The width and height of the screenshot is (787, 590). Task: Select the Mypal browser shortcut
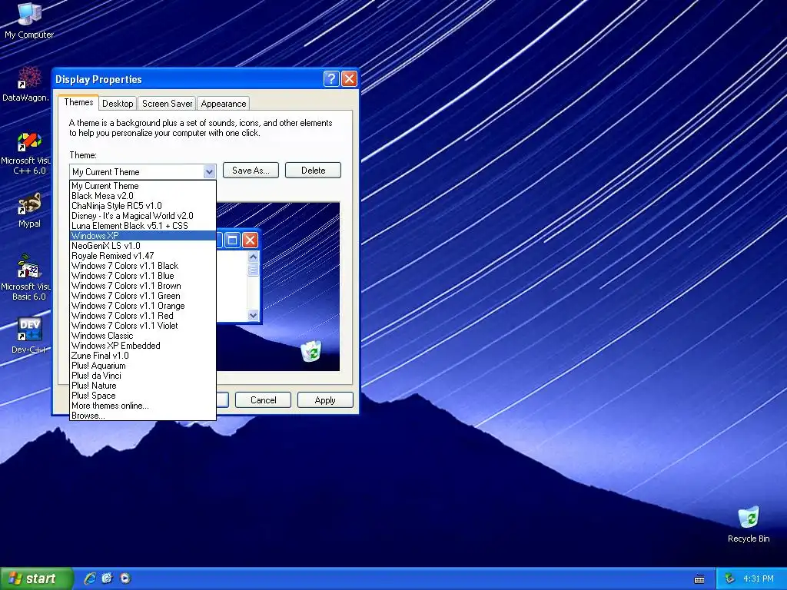coord(29,210)
